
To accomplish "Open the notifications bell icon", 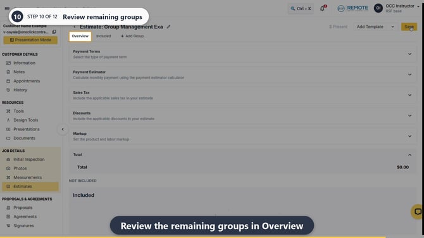I will pos(322,8).
